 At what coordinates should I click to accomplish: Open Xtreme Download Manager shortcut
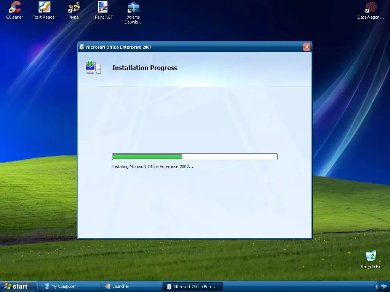coord(133,13)
